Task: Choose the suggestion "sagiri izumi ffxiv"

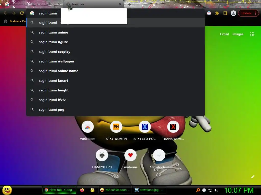Action: (x=115, y=100)
